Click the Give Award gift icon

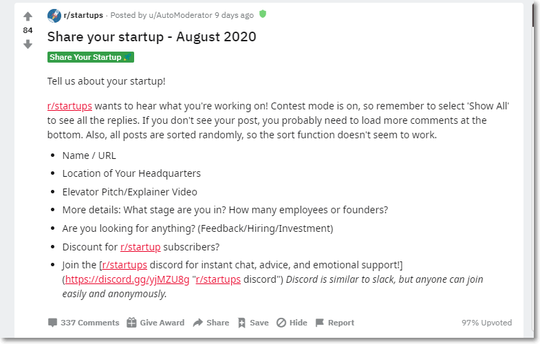[x=131, y=323]
